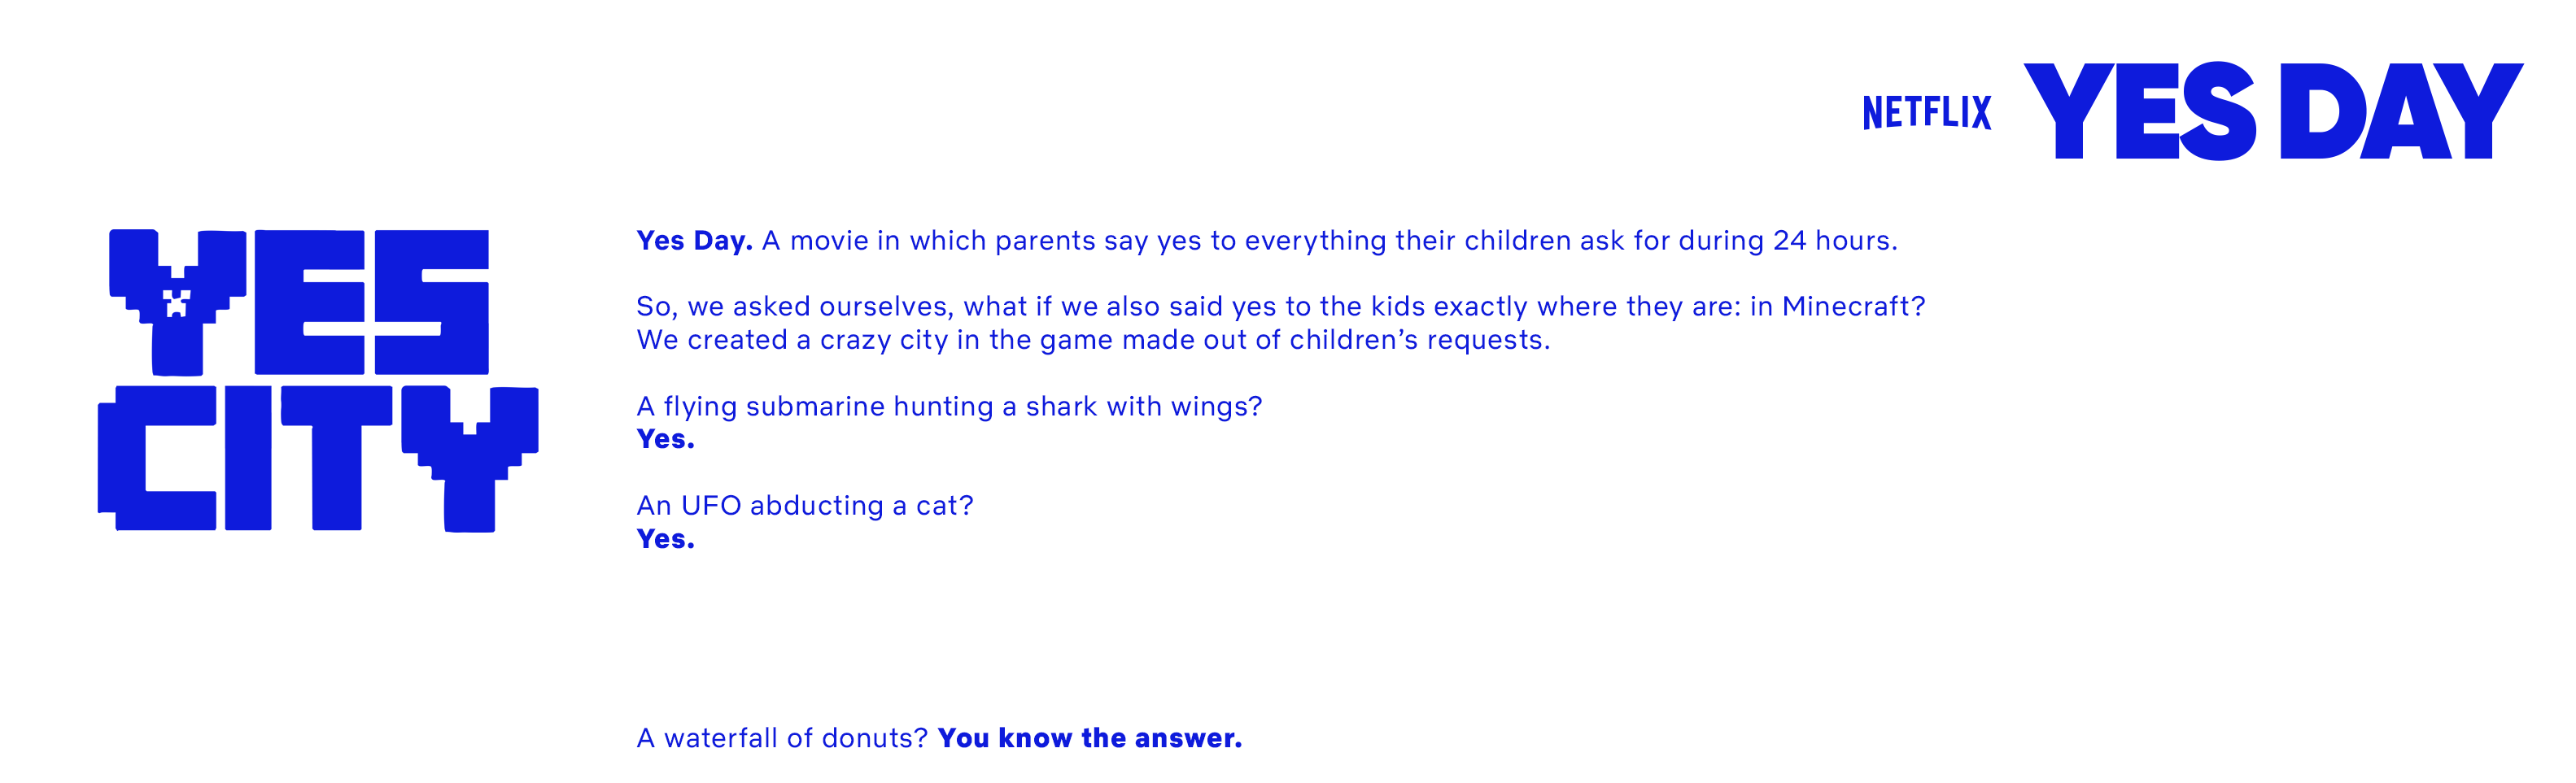Click the pixelated YES word in the Yes City logo
The height and width of the screenshot is (783, 2576).
[300, 302]
